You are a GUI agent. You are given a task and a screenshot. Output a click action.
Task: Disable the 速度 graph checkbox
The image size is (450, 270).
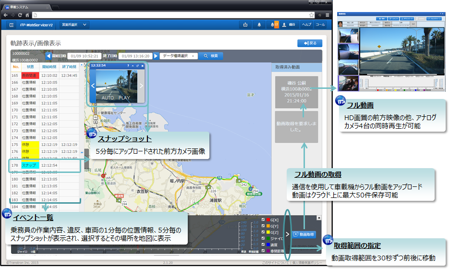point(262,244)
